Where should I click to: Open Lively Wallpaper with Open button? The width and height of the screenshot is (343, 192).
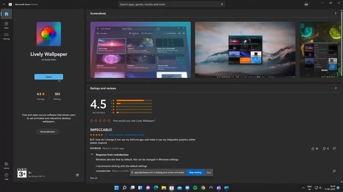pos(49,77)
